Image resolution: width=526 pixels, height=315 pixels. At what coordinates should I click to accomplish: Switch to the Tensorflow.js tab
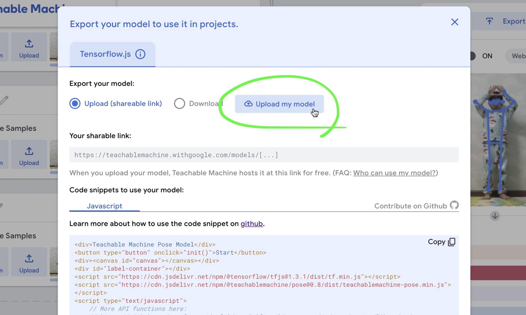(105, 54)
